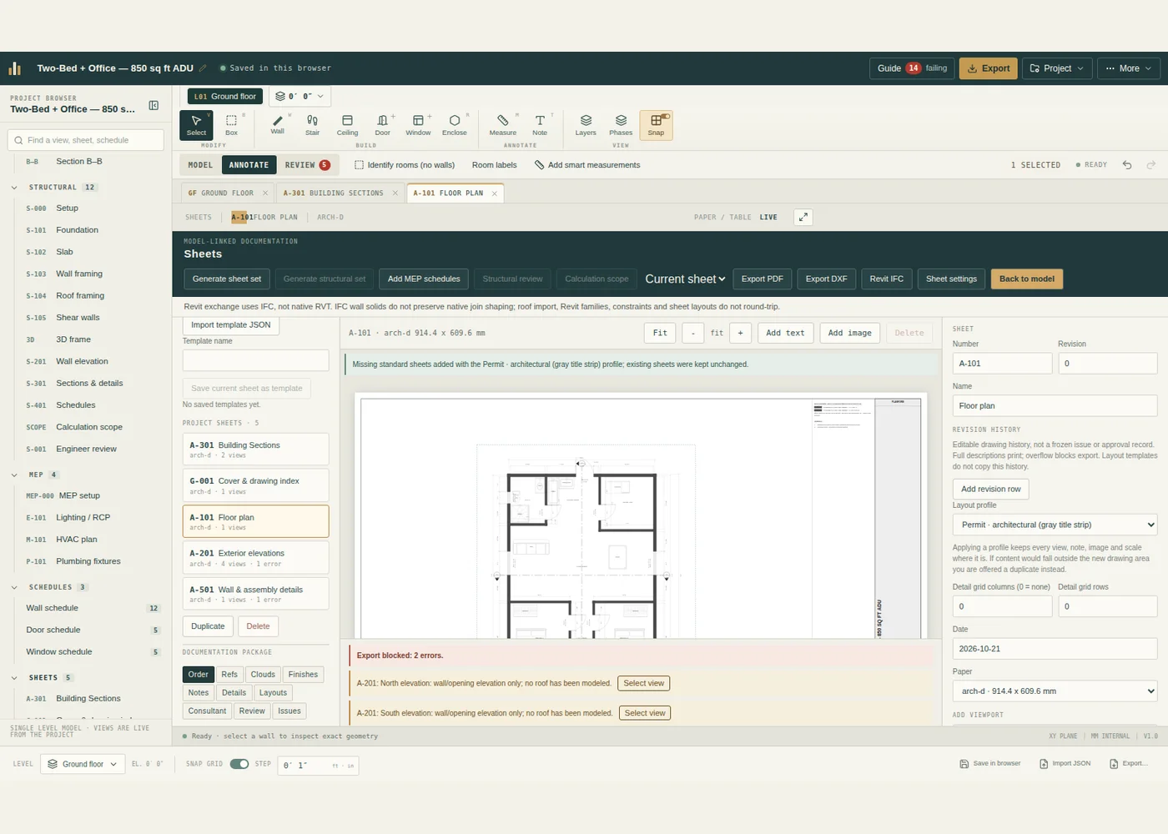This screenshot has height=834, width=1168.
Task: Click the sheet Number field
Action: 1002,364
